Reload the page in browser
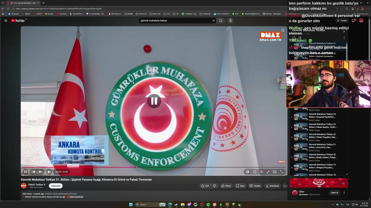Image resolution: width=371 pixels, height=208 pixels. [x=8, y=9]
